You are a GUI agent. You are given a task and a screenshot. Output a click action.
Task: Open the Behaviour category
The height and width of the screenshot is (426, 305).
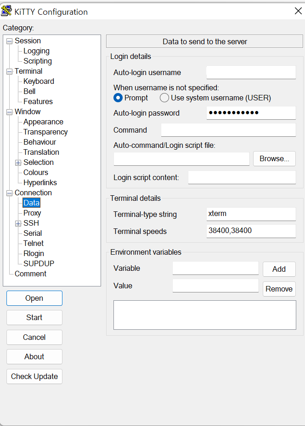click(40, 142)
